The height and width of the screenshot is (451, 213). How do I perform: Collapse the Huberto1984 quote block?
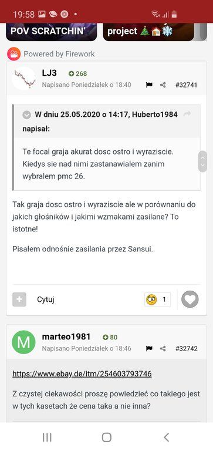pos(27,115)
